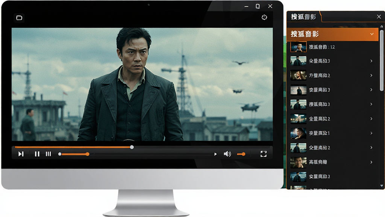
Task: Click the small play arrow before the speaker icon
Action: (215, 154)
